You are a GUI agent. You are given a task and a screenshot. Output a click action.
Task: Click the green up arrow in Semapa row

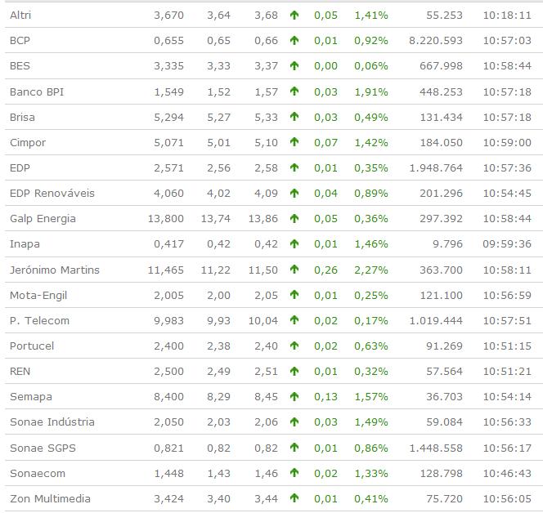click(294, 396)
